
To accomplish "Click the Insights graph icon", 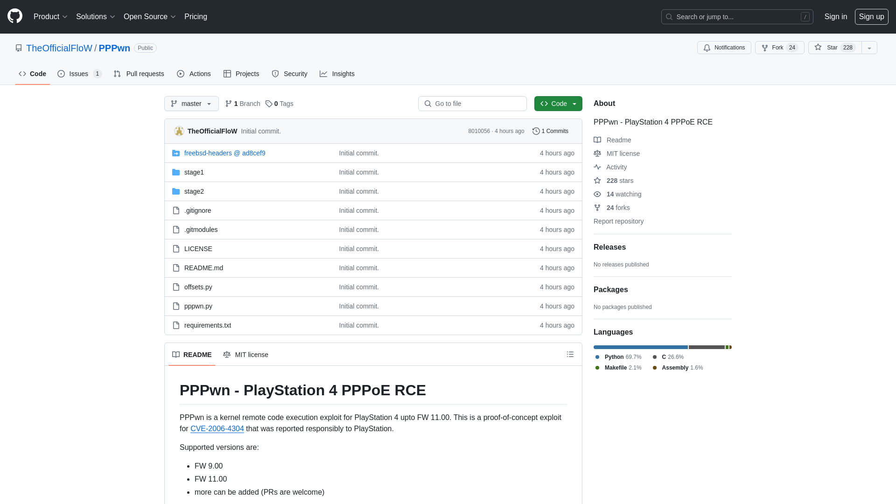I will pyautogui.click(x=324, y=74).
